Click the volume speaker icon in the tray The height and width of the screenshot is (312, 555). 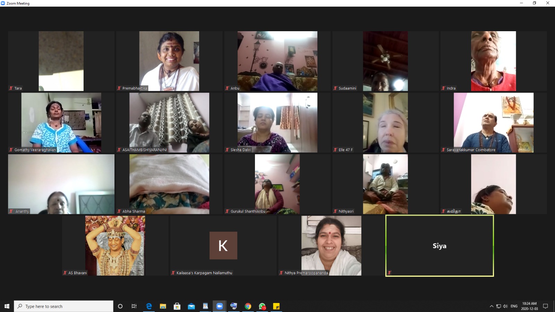[505, 306]
